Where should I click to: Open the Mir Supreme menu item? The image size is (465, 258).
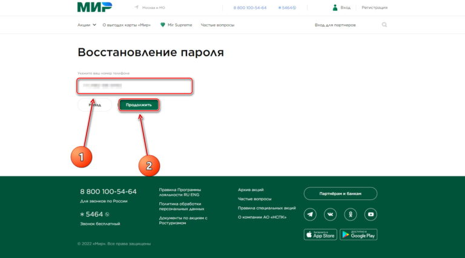tap(176, 25)
